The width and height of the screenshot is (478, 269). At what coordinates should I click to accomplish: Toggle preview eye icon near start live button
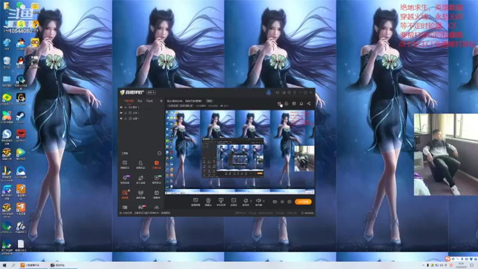(282, 201)
